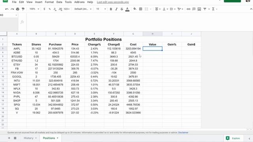
Task: Click the Portfolio Positions title cell
Action: (x=104, y=39)
